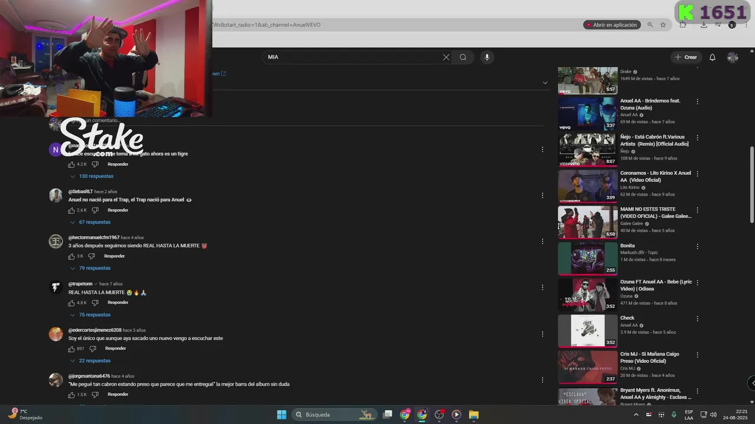
Task: Bookmark this page with the star icon
Action: coord(663,25)
